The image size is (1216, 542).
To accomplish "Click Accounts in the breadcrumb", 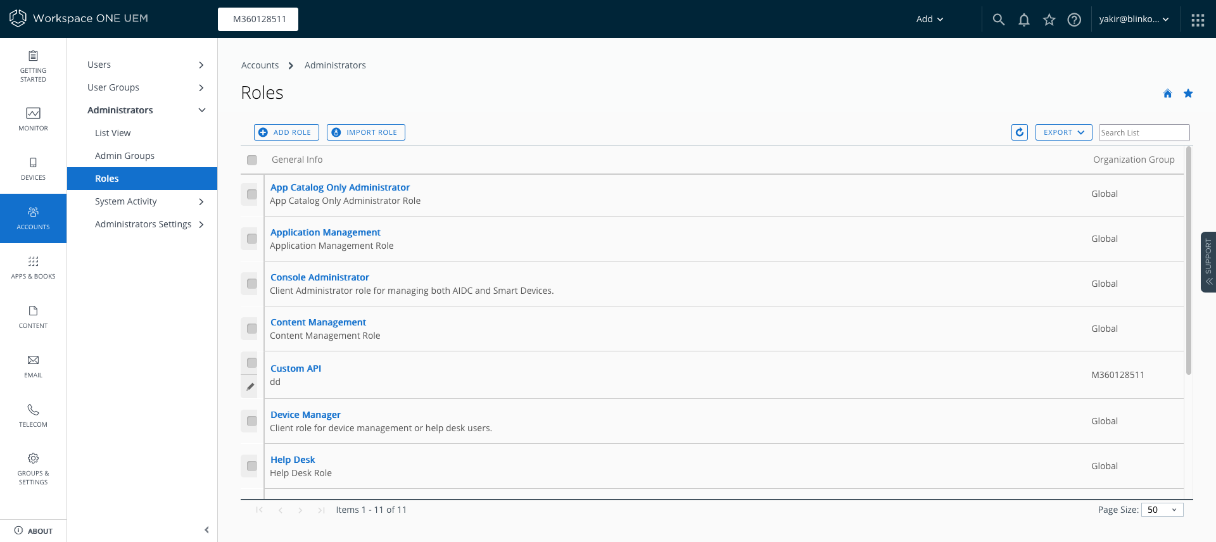I will (260, 65).
